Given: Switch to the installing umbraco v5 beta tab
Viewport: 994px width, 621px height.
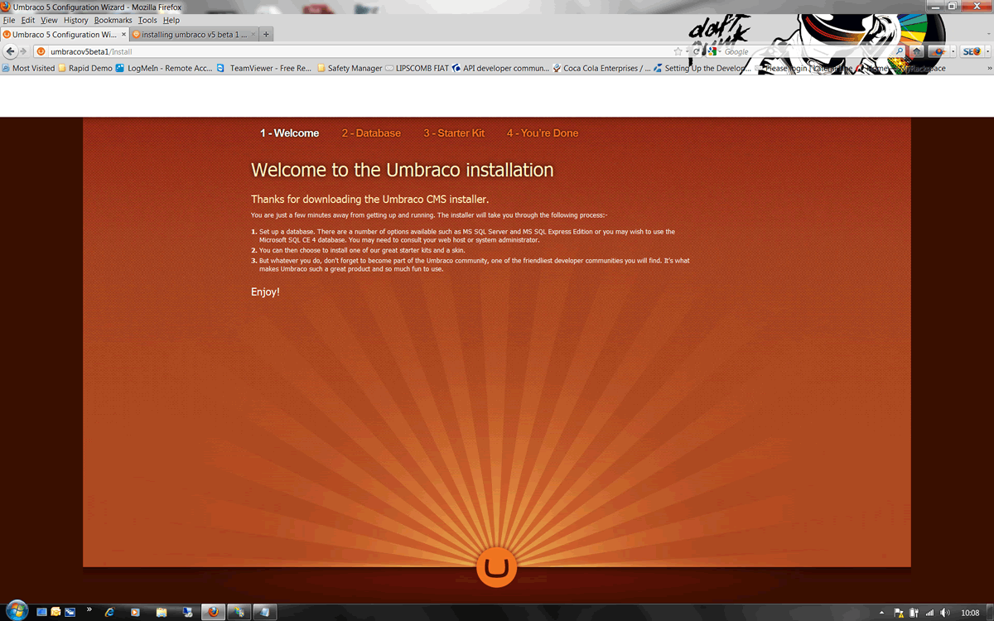Looking at the screenshot, I should point(195,35).
